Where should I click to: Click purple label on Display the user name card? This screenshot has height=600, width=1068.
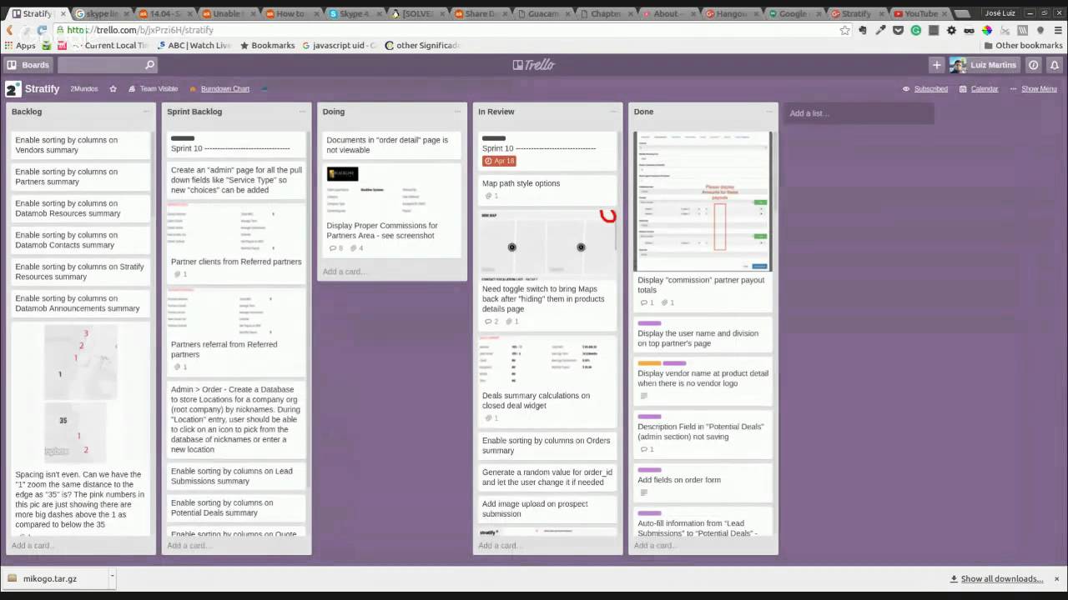(649, 323)
